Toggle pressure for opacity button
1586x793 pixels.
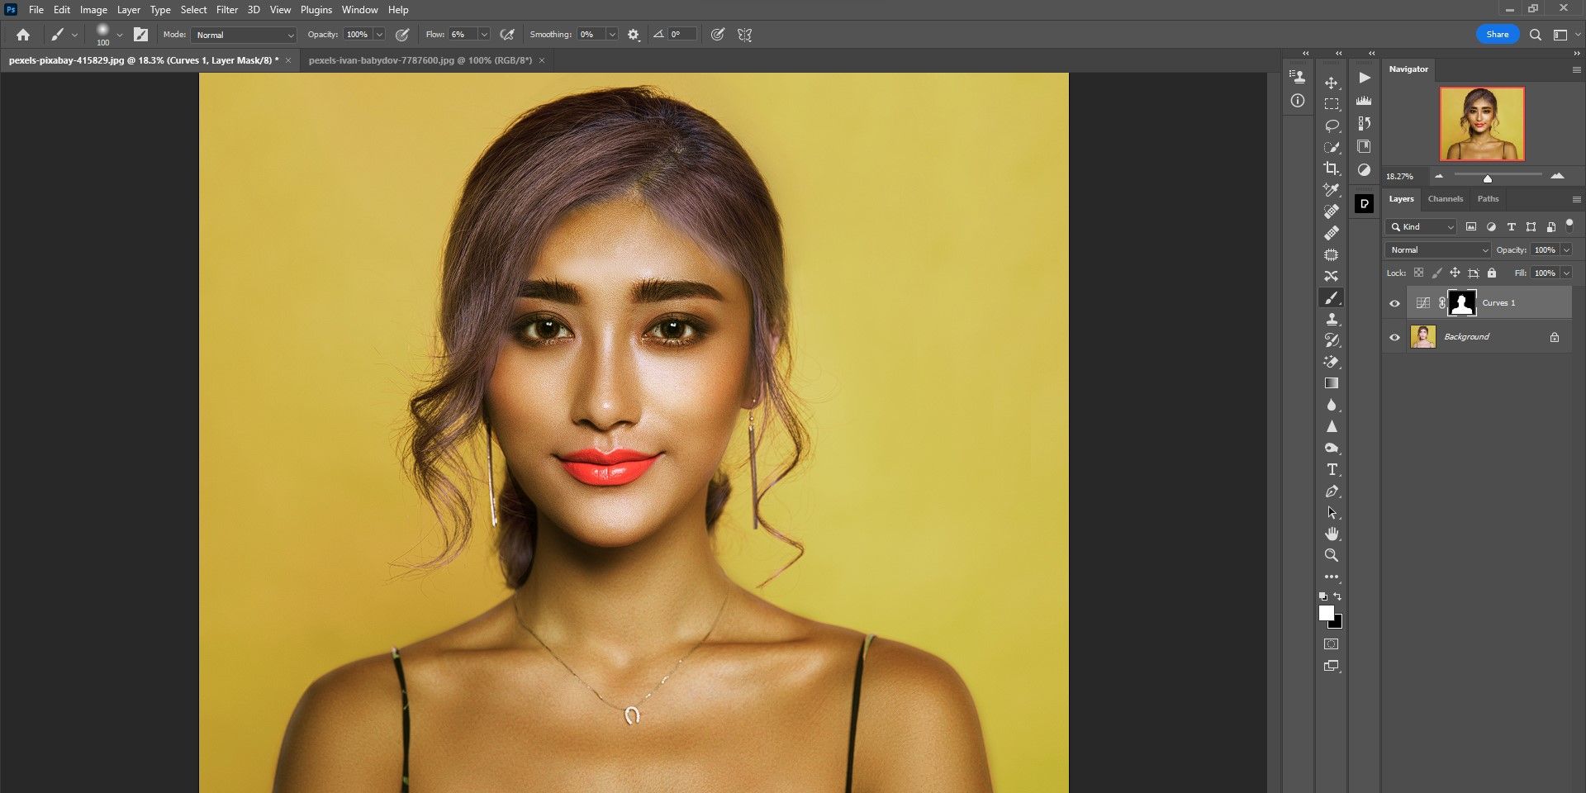tap(402, 35)
